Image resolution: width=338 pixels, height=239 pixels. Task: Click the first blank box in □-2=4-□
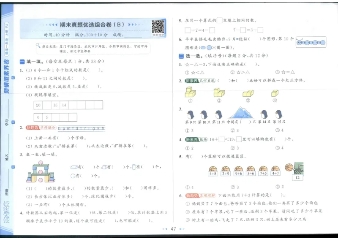coord(188,30)
